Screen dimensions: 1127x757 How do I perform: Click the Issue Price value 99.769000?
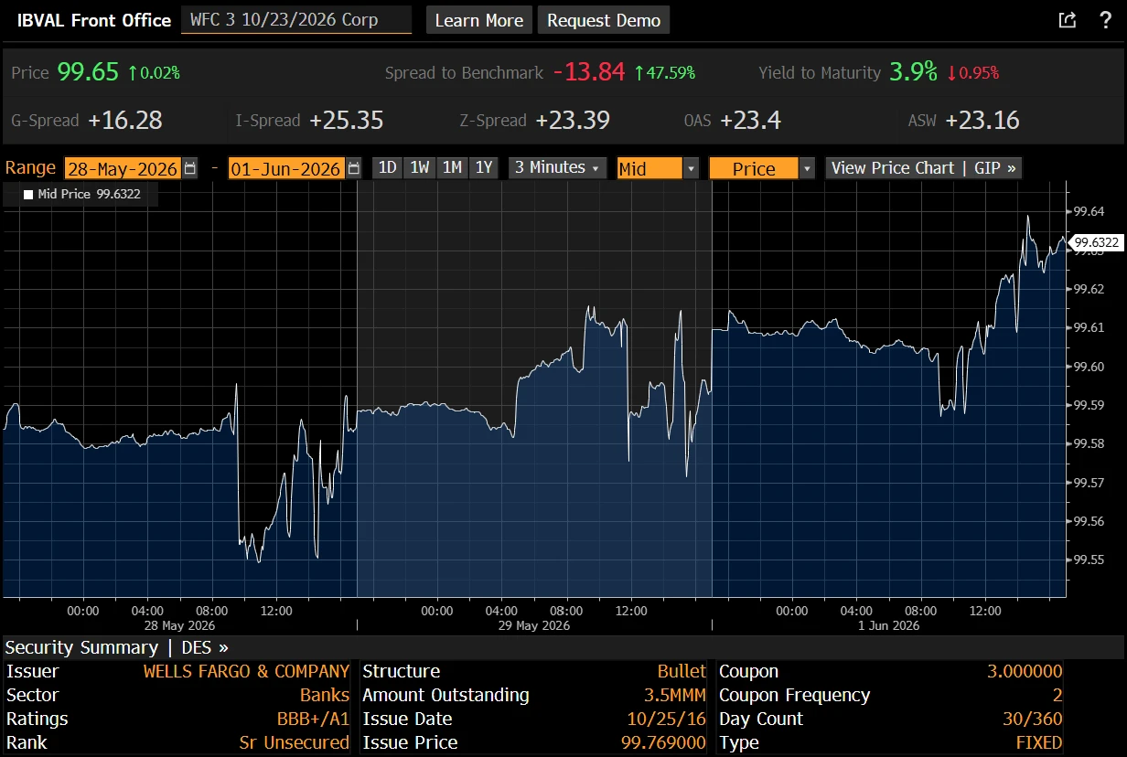(x=663, y=742)
